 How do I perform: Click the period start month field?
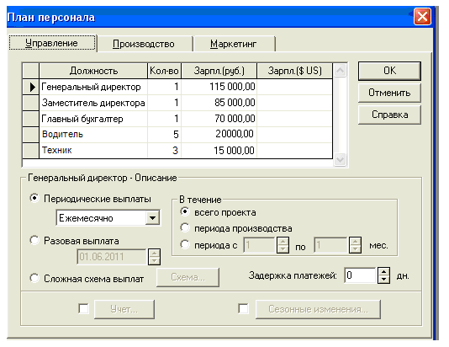click(260, 245)
